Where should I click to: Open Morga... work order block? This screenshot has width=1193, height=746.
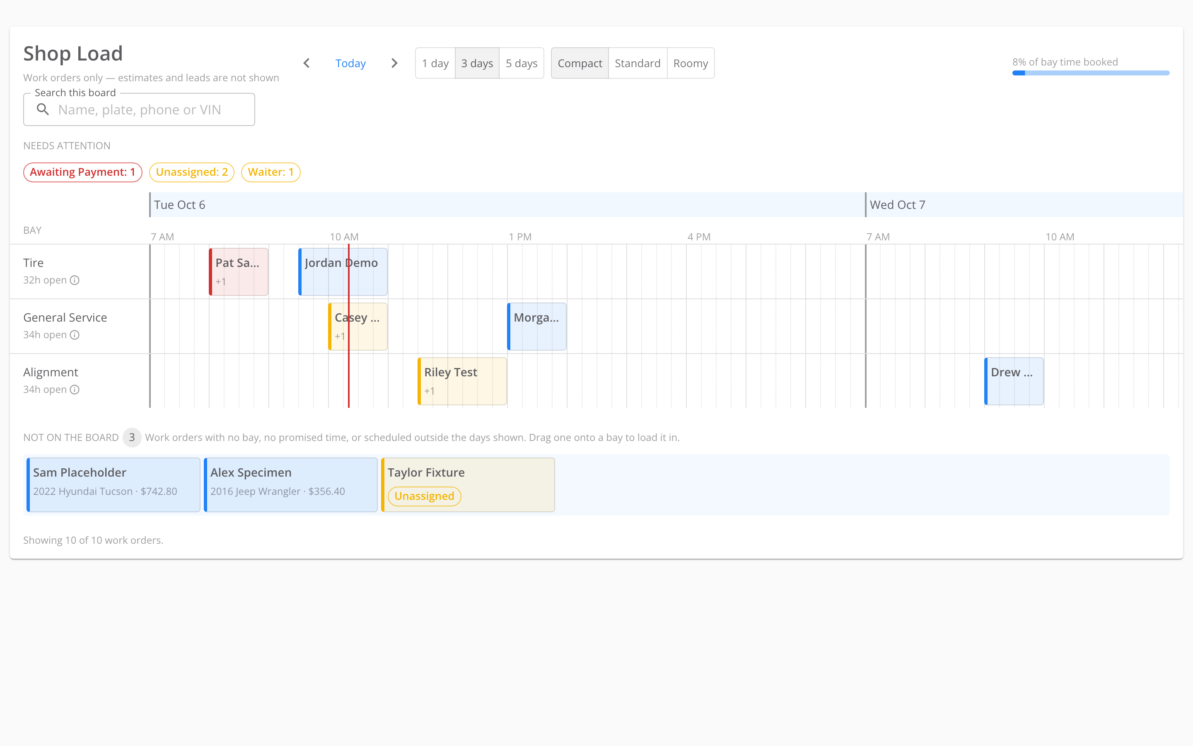click(x=537, y=327)
